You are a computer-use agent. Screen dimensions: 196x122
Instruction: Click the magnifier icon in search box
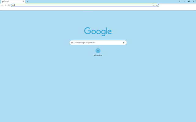point(72,43)
